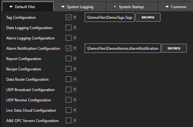Viewport: 193px width, 127px height.
Task: Enable Live Data Cloud Configuration checkbox
Action: pyautogui.click(x=69, y=110)
